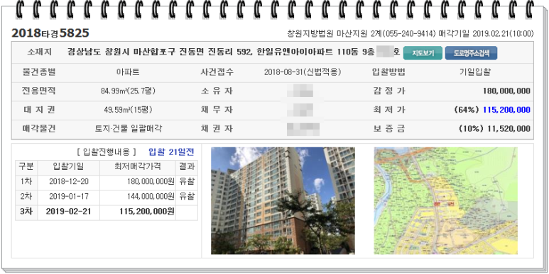
Task: Click the 전용면적 label
Action: (x=39, y=91)
